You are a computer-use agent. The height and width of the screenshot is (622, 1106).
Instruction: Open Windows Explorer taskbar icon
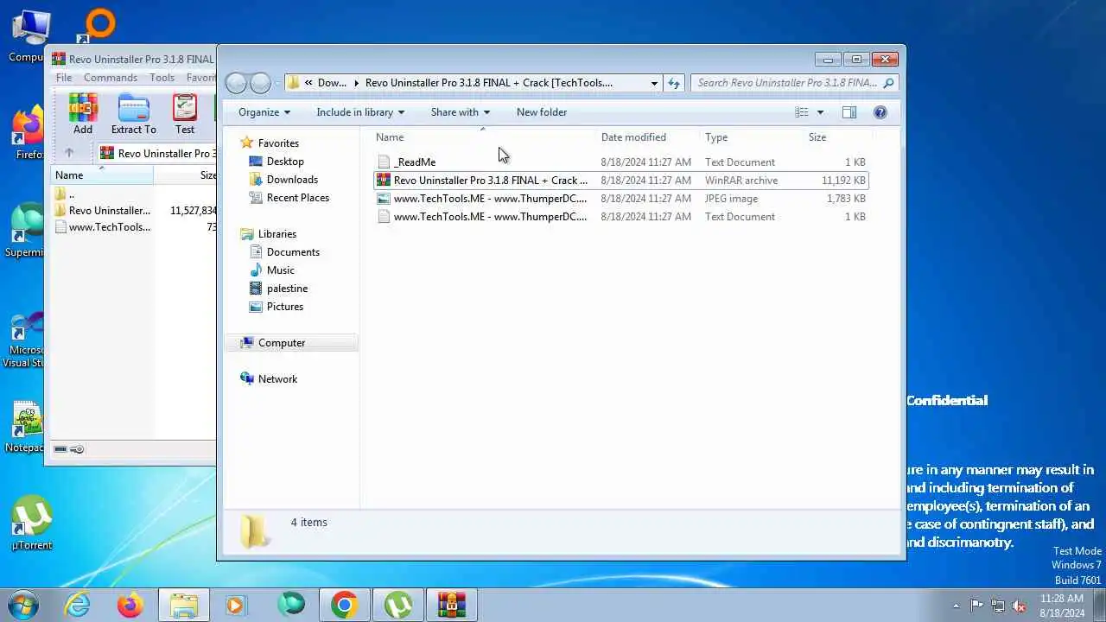(x=184, y=605)
